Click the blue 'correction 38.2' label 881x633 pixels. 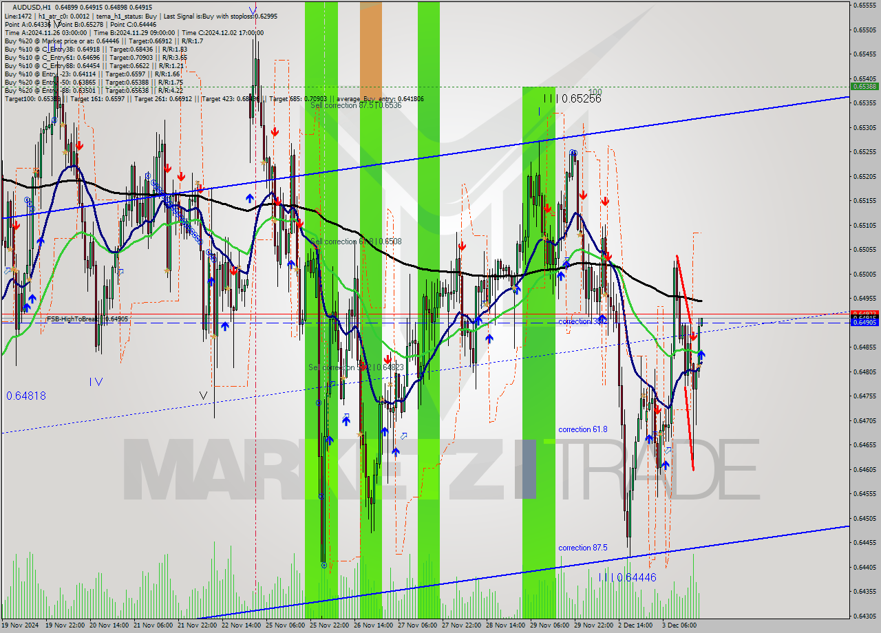coord(582,321)
